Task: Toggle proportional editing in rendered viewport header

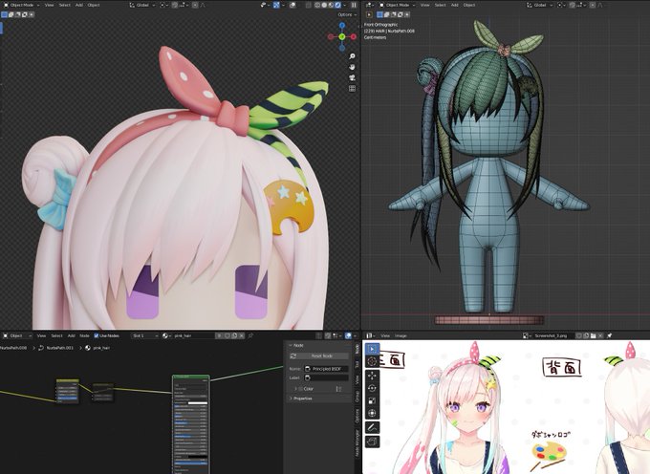Action: 195,5
